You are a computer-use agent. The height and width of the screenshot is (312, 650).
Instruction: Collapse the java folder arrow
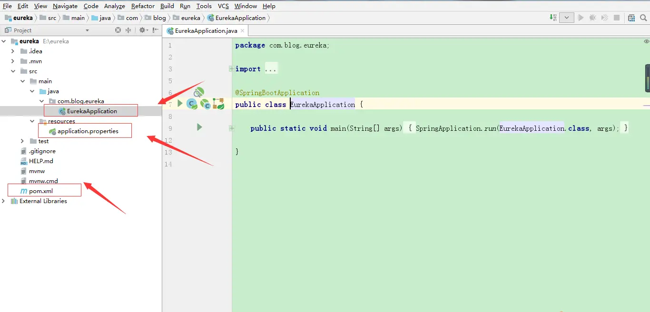32,91
